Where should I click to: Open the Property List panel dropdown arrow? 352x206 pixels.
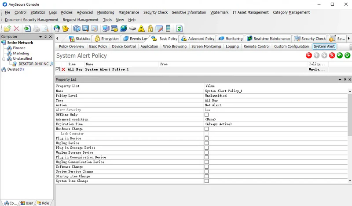340,80
